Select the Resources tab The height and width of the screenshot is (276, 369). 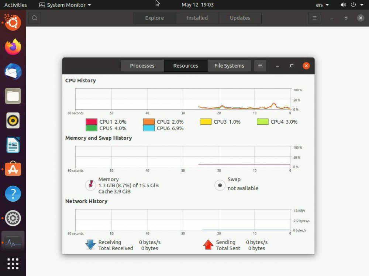[x=186, y=66]
